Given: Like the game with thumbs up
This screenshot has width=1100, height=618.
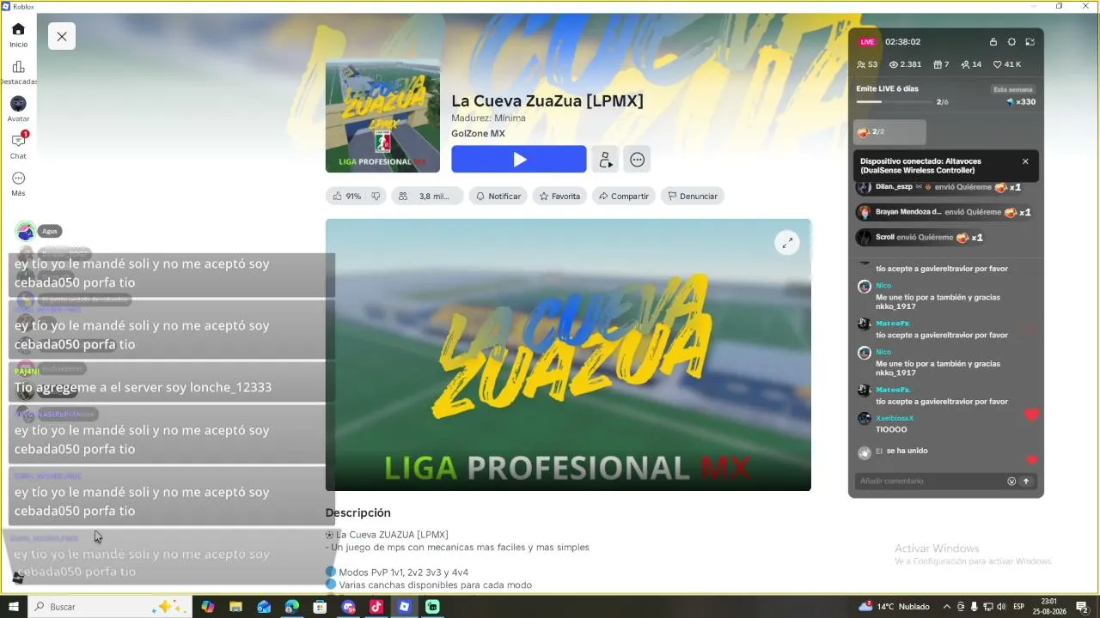Looking at the screenshot, I should [x=346, y=197].
